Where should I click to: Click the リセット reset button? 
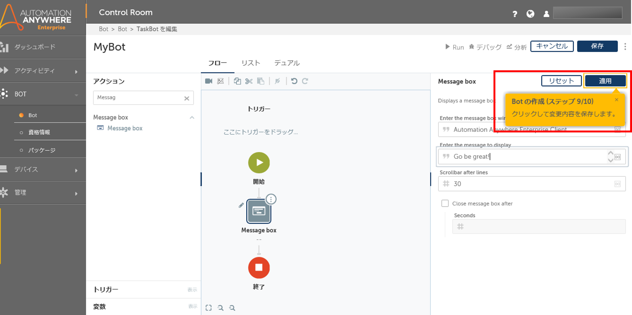click(561, 81)
